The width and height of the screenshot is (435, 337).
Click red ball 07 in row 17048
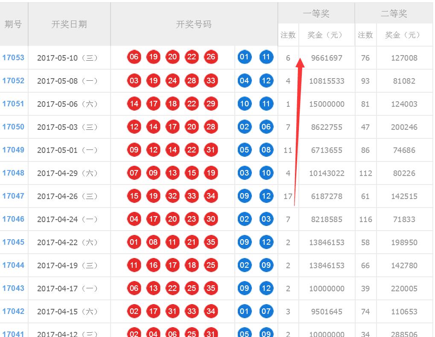(134, 173)
